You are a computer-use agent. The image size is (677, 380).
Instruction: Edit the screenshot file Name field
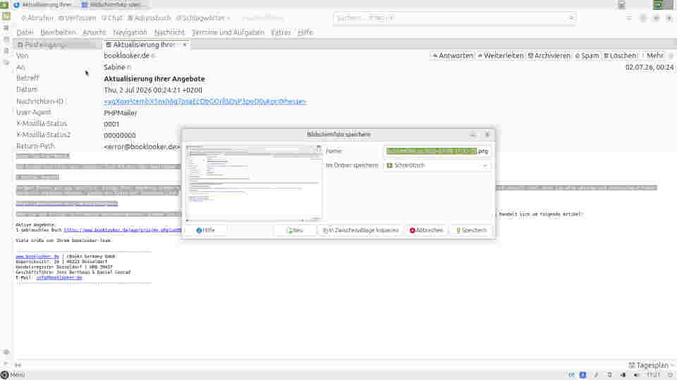point(437,151)
